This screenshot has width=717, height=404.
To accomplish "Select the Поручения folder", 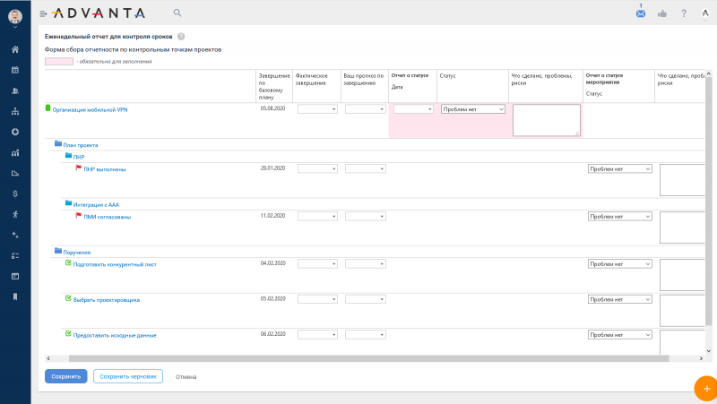I will coord(77,253).
